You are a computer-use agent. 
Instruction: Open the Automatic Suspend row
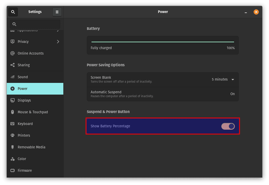coord(163,94)
